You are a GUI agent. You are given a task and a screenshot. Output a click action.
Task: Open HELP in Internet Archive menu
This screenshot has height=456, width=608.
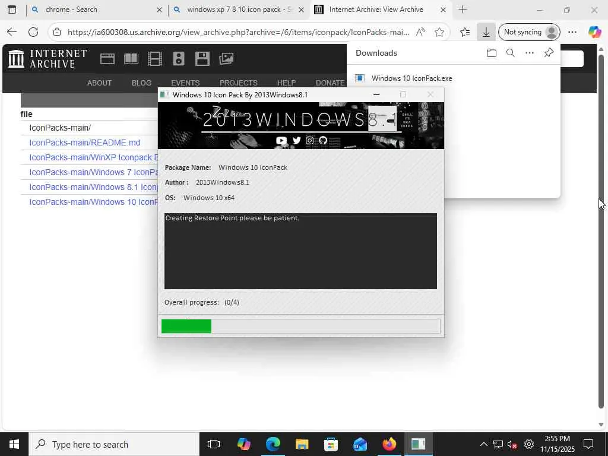coord(287,83)
